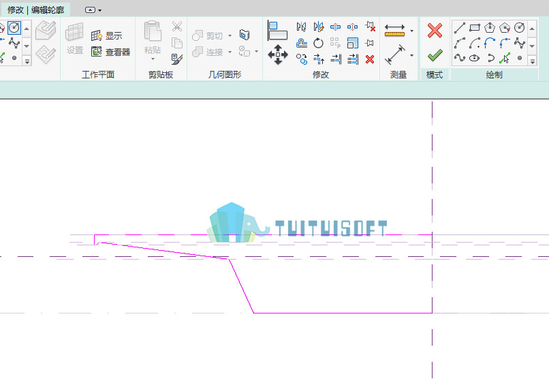Screen dimensions: 549x383
Task: Select the Split with Gap tool
Action: coord(352,27)
